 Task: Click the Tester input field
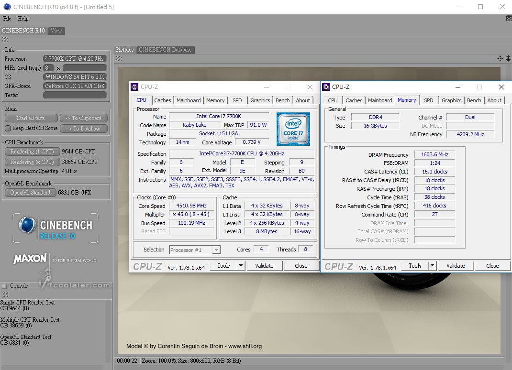(75, 95)
